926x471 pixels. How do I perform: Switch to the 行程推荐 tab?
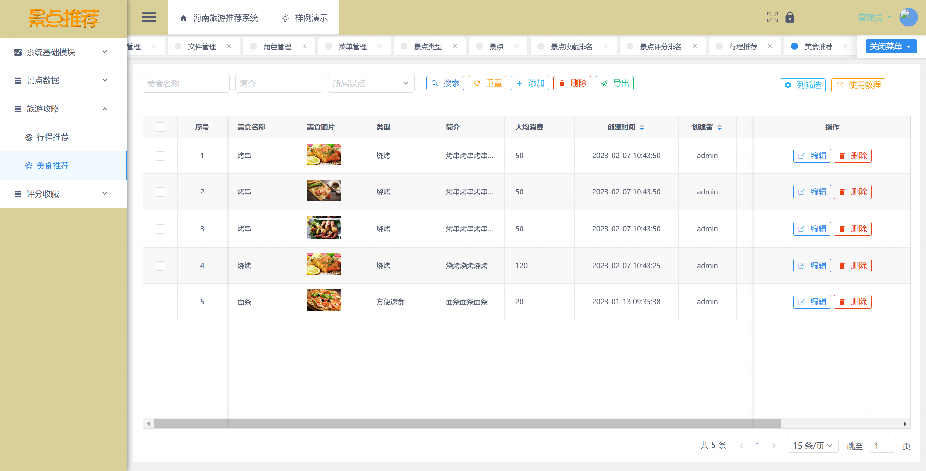(x=743, y=46)
